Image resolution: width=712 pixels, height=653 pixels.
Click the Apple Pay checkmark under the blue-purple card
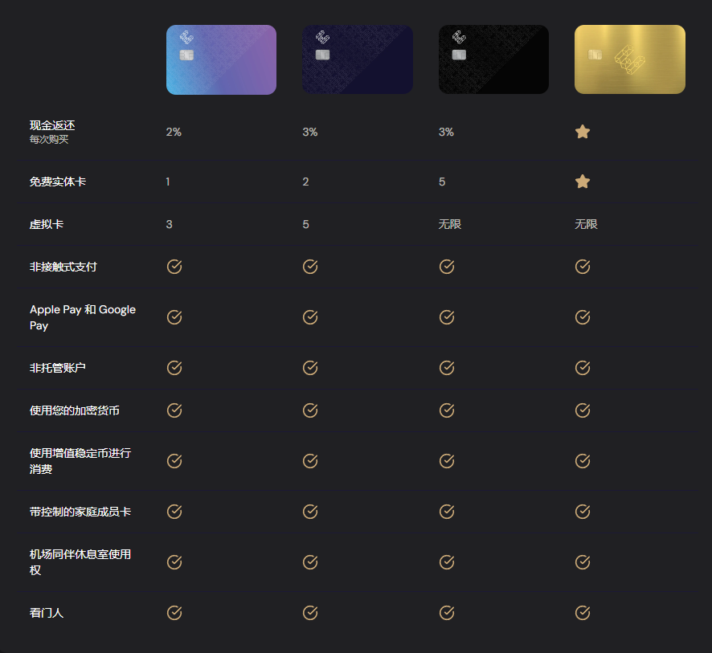(x=174, y=317)
